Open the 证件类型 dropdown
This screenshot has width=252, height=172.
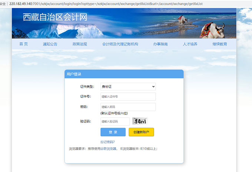(x=128, y=86)
